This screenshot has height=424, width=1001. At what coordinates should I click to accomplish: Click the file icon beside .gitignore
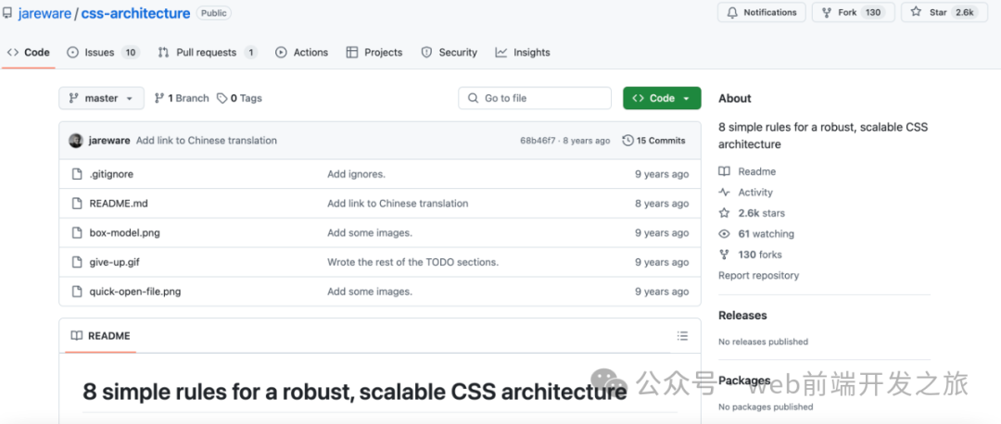point(77,174)
